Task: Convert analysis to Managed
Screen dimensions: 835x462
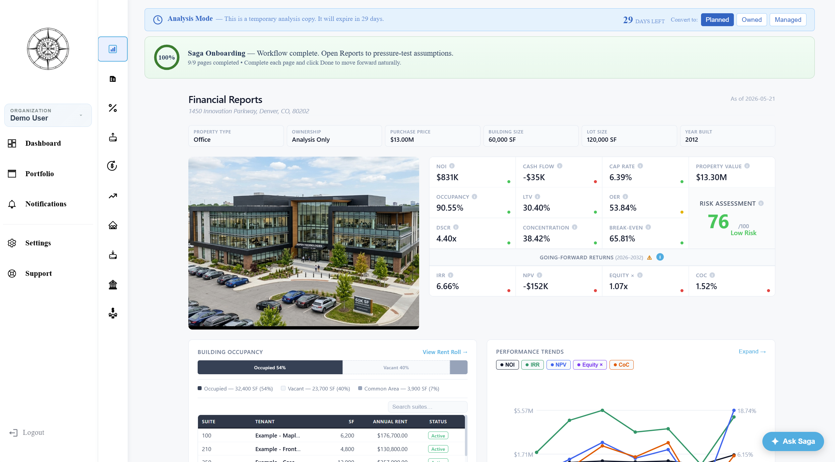Action: [788, 20]
